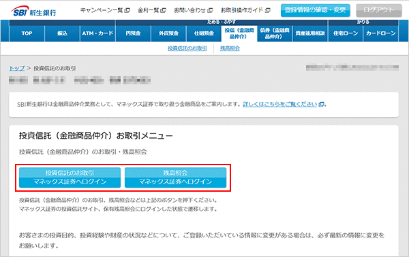Open the 仕組預金 tab
This screenshot has width=409, height=257.
tap(204, 33)
